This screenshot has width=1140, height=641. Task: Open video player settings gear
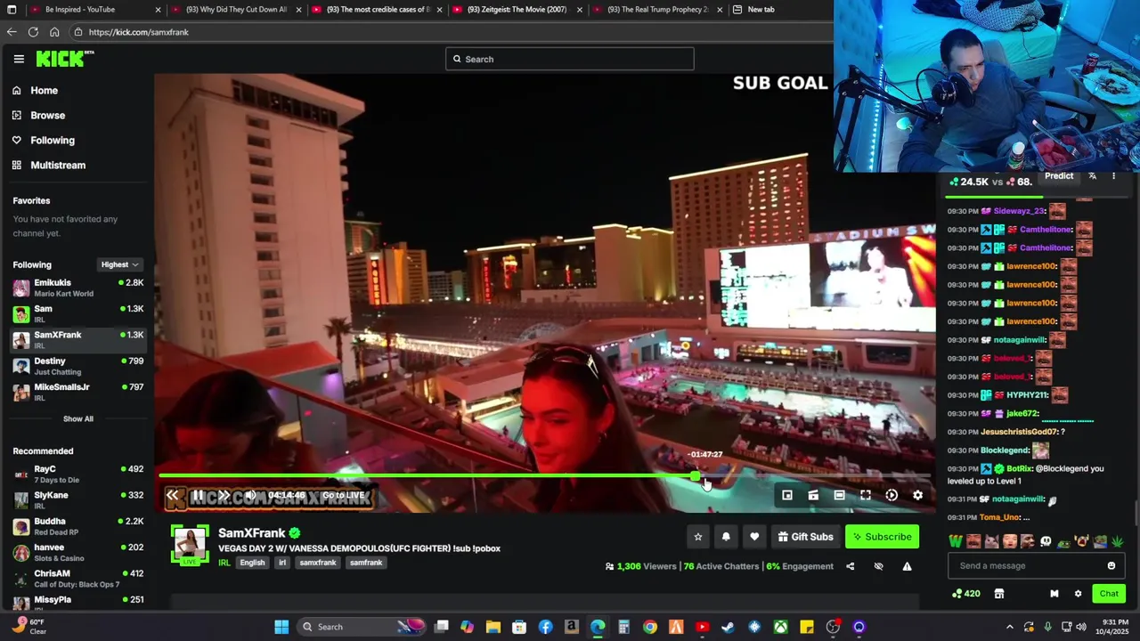[x=917, y=495]
